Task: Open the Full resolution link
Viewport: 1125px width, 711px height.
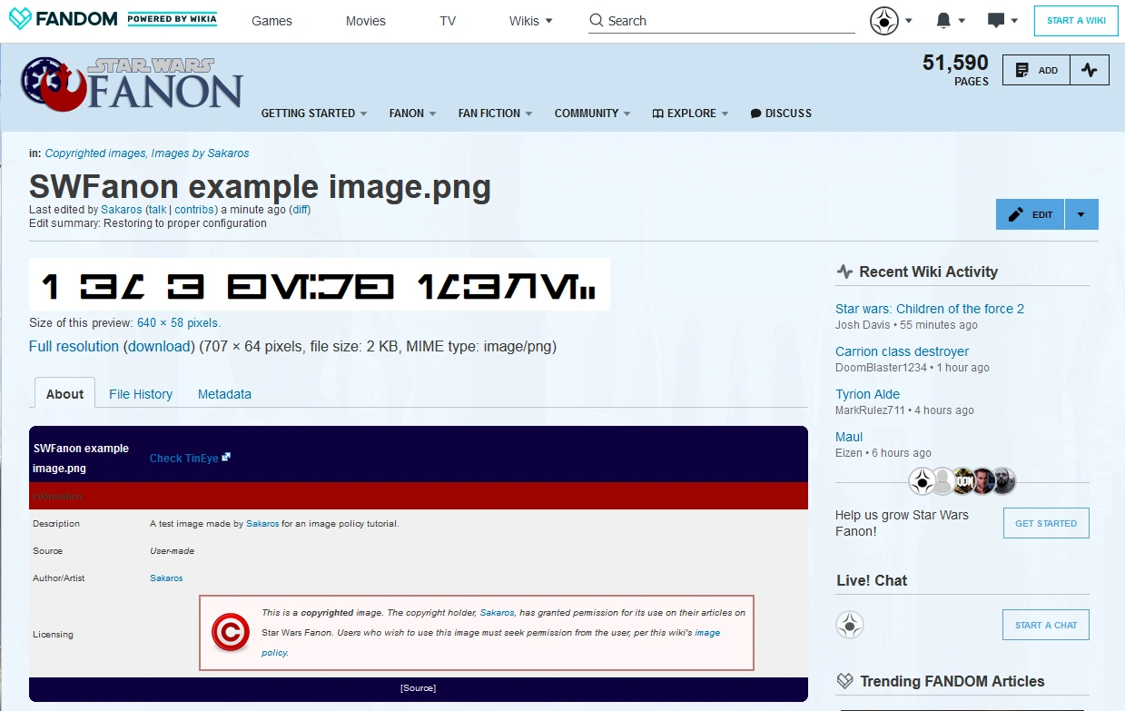Action: (74, 346)
